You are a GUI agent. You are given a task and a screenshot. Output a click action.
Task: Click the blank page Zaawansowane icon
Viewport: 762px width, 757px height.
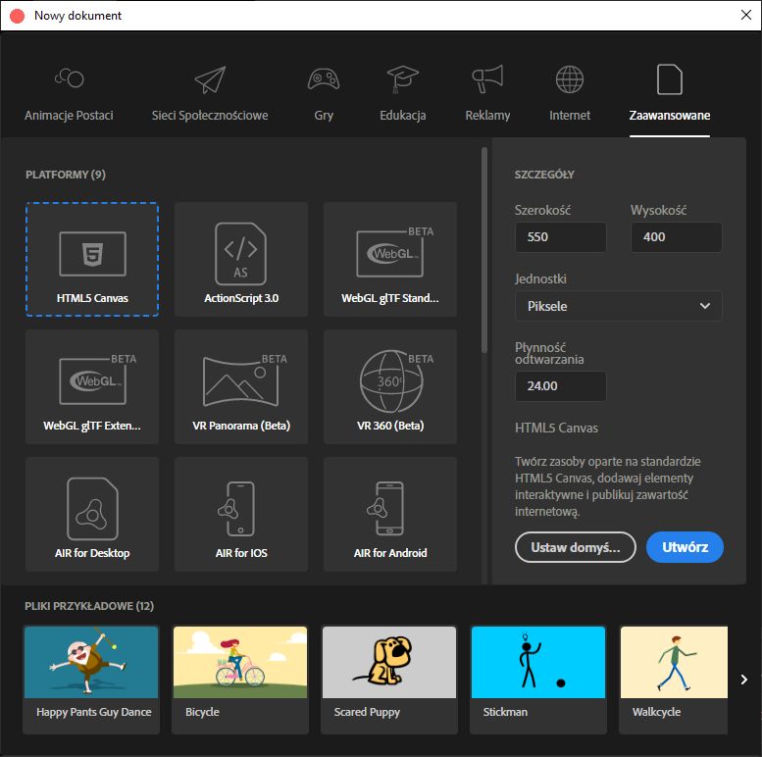[669, 78]
